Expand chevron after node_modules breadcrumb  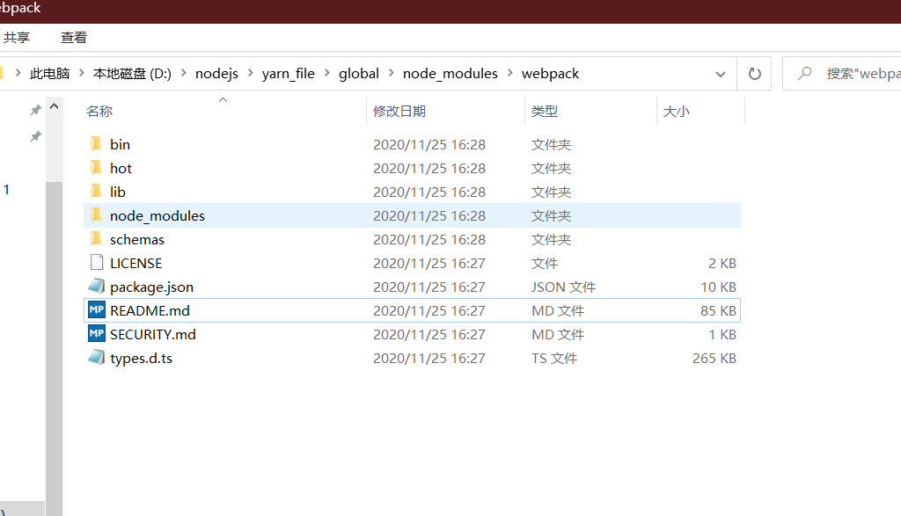509,73
